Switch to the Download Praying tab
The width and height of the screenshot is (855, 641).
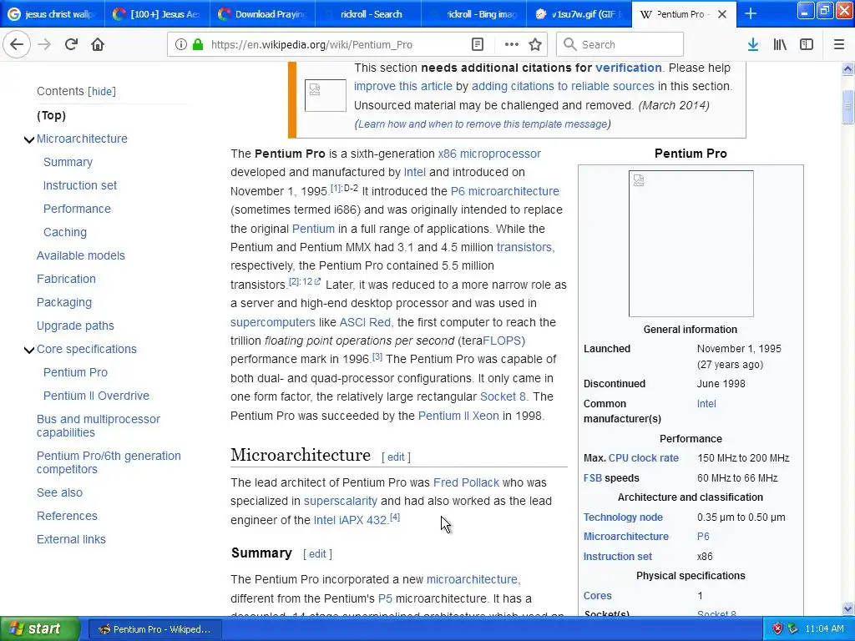click(x=262, y=14)
